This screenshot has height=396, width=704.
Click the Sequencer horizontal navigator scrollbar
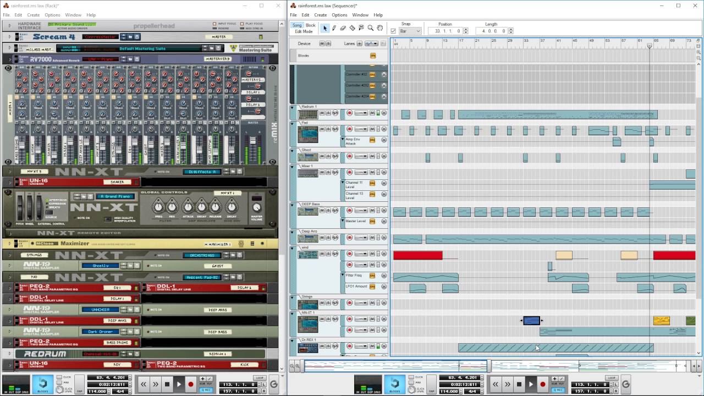pyautogui.click(x=494, y=365)
